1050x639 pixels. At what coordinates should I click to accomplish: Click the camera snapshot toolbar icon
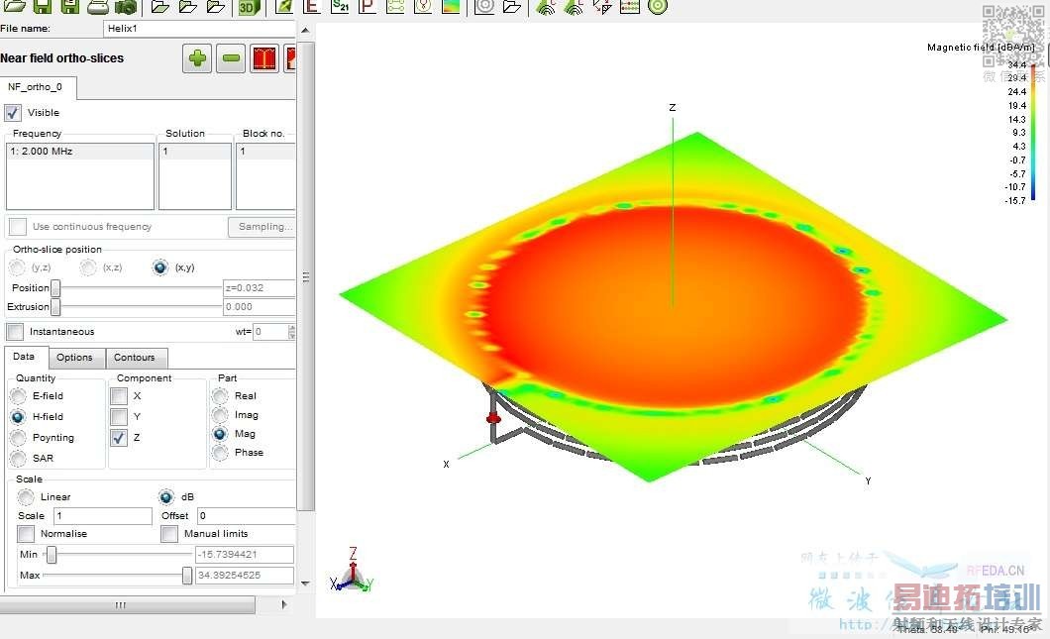(126, 7)
